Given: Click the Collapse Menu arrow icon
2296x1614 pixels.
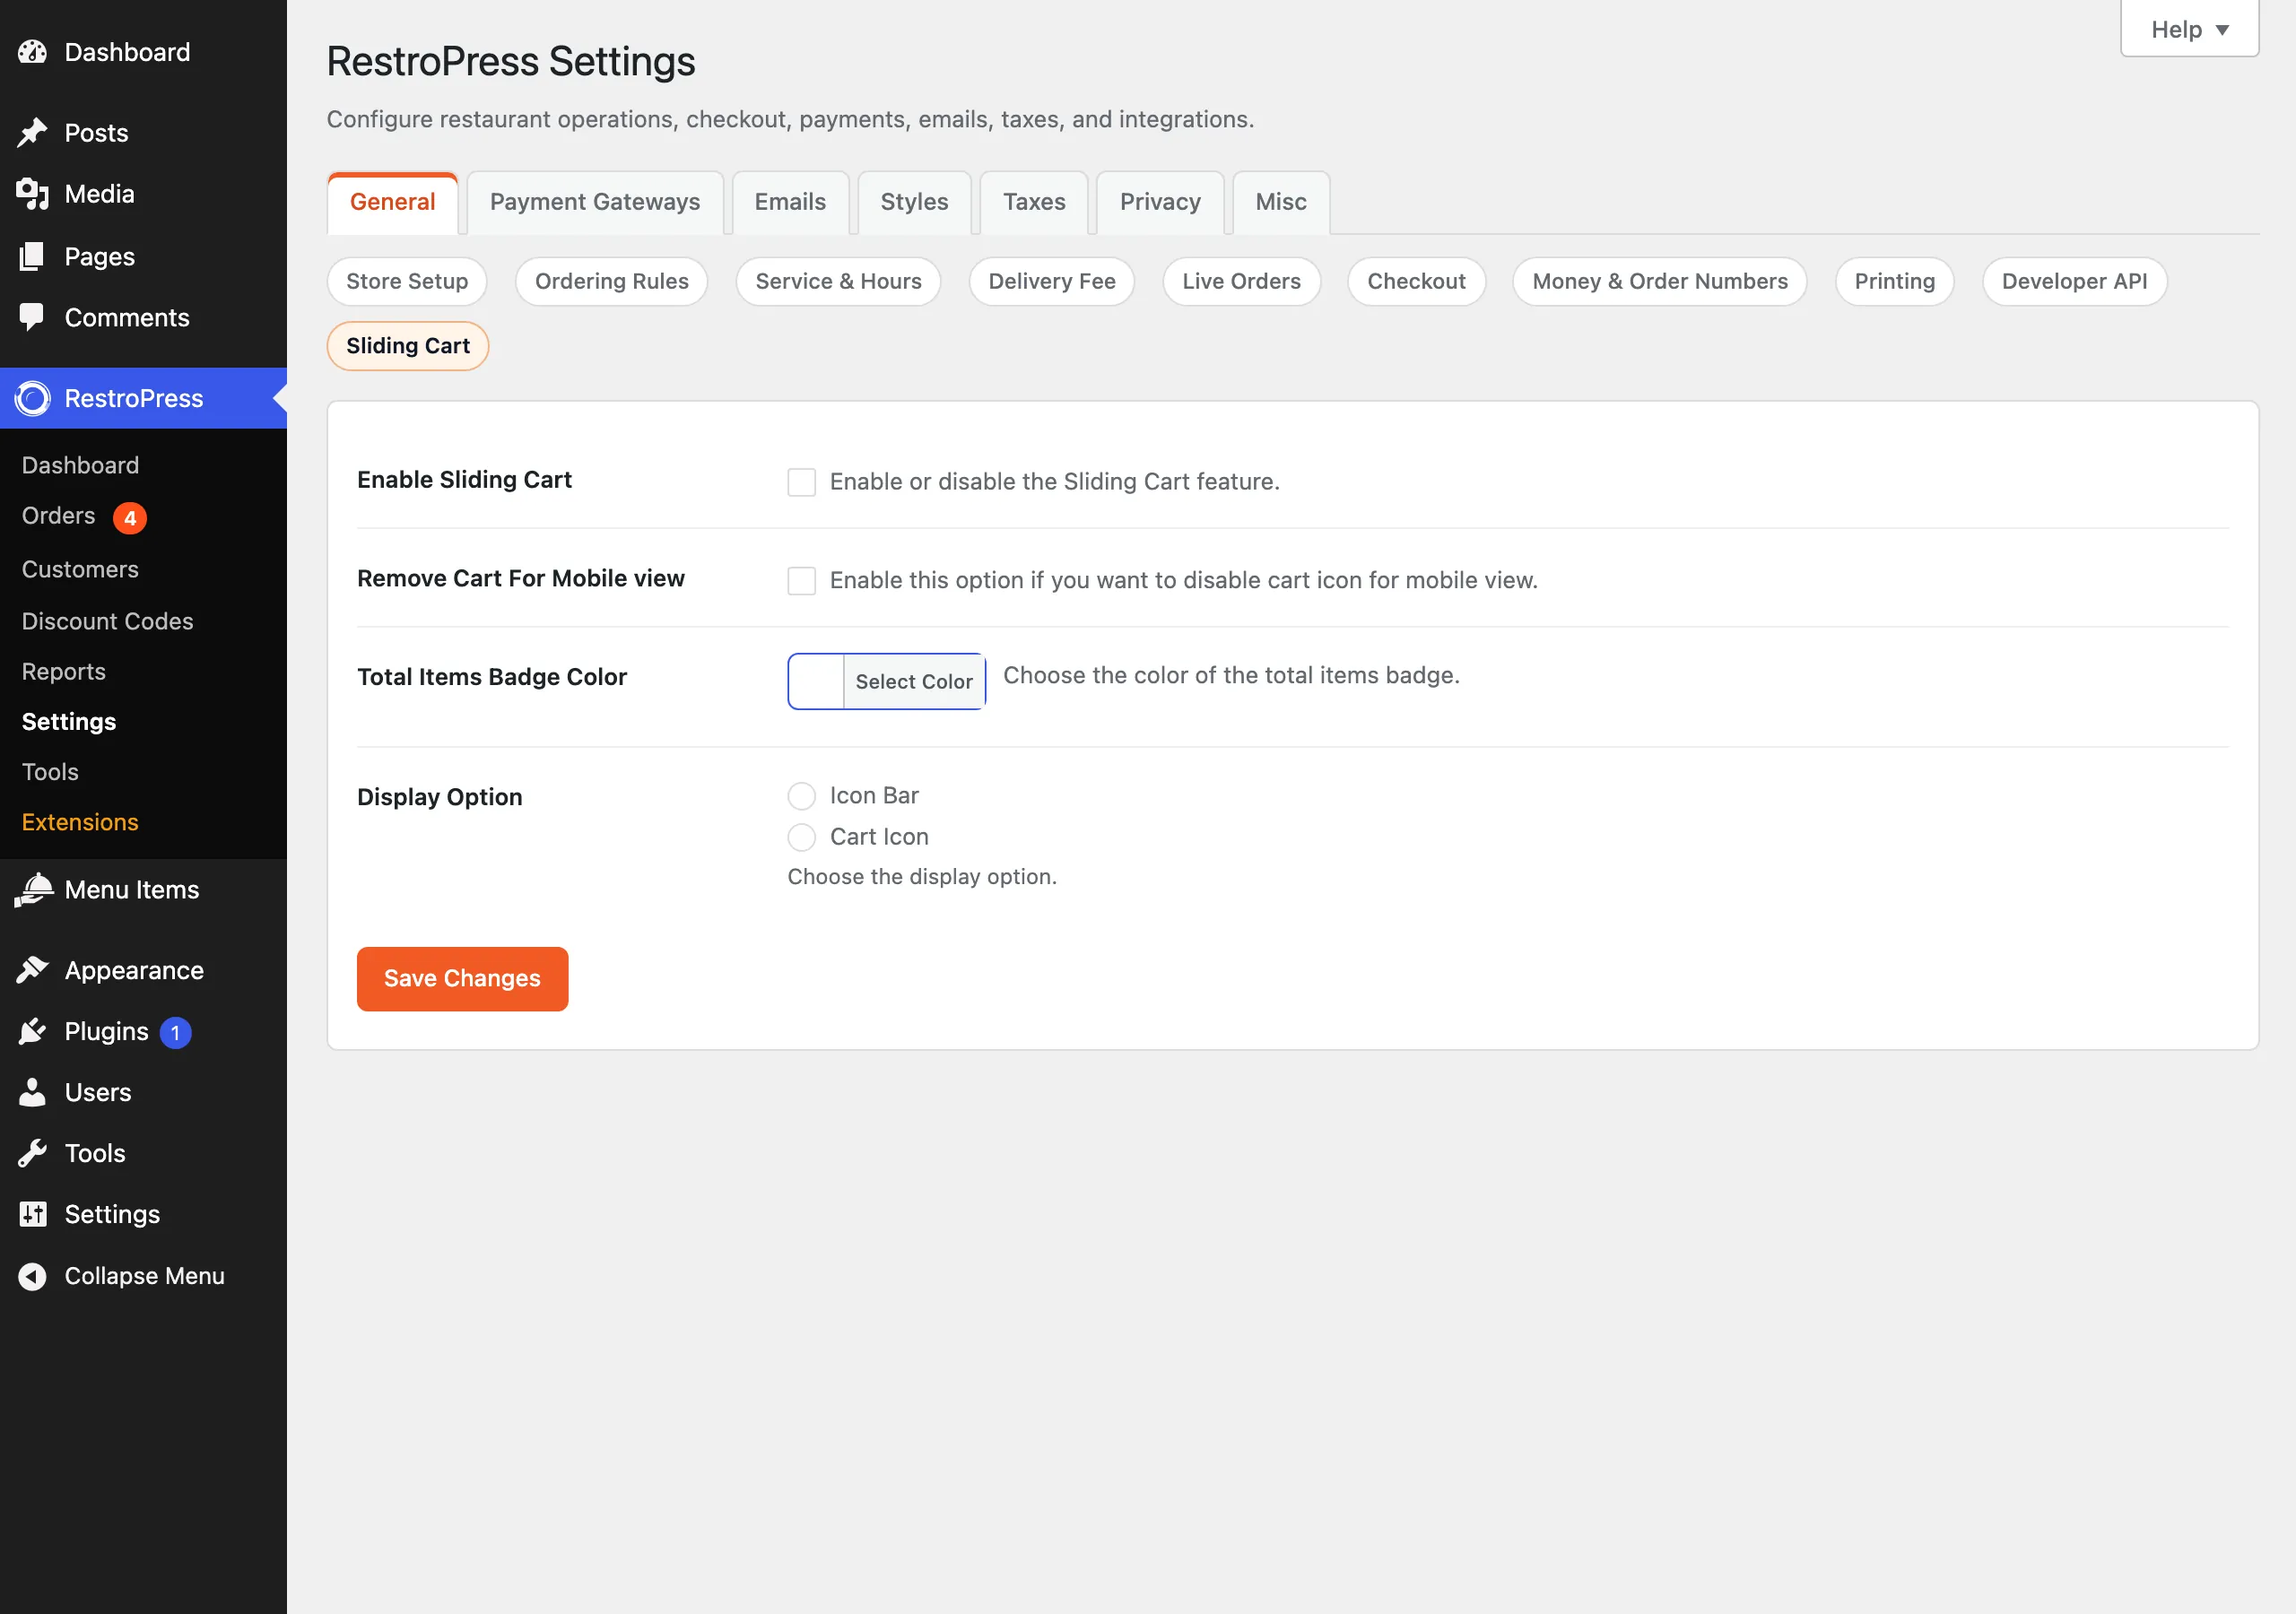Looking at the screenshot, I should pyautogui.click(x=33, y=1276).
